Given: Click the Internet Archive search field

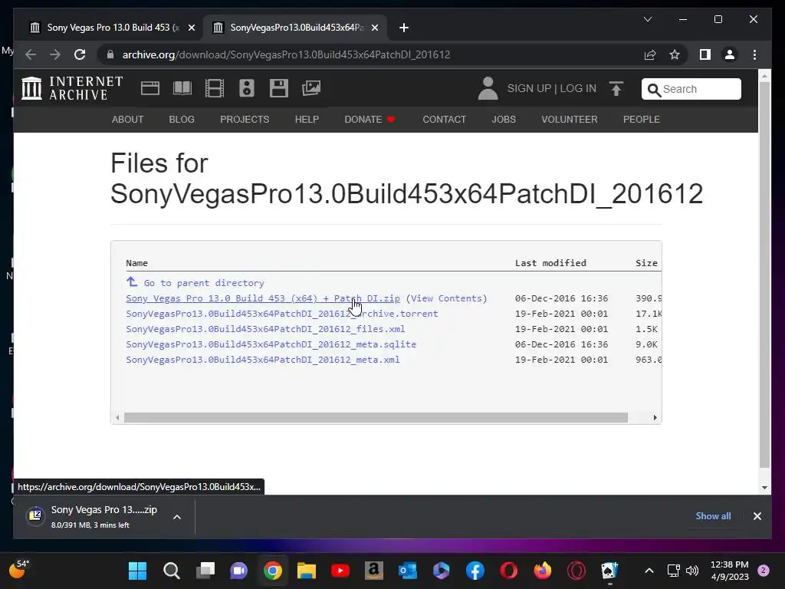Looking at the screenshot, I should pos(691,89).
